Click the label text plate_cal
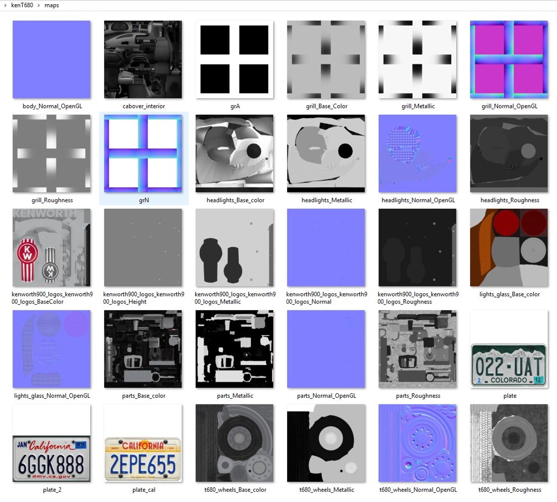This screenshot has height=502, width=557. pyautogui.click(x=144, y=489)
